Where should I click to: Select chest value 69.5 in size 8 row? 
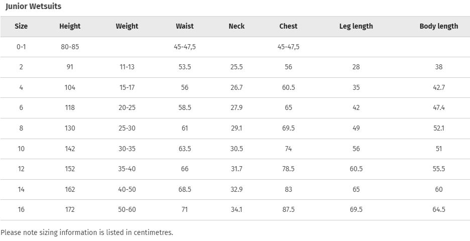(288, 129)
